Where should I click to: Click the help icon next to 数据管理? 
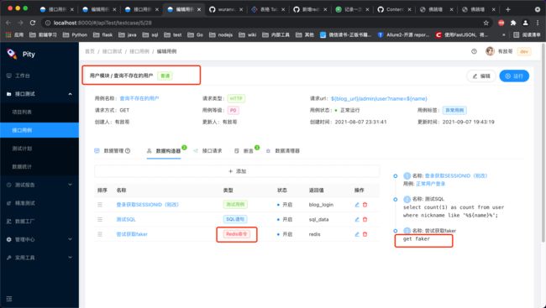[128, 151]
